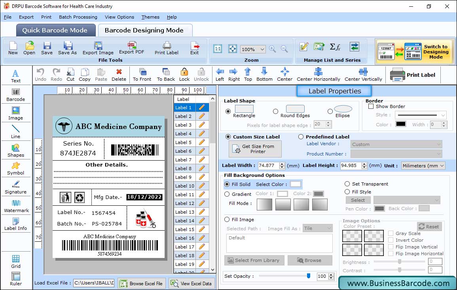Select the Image tool in sidebar
Image resolution: width=457 pixels, height=290 pixels.
(x=16, y=114)
